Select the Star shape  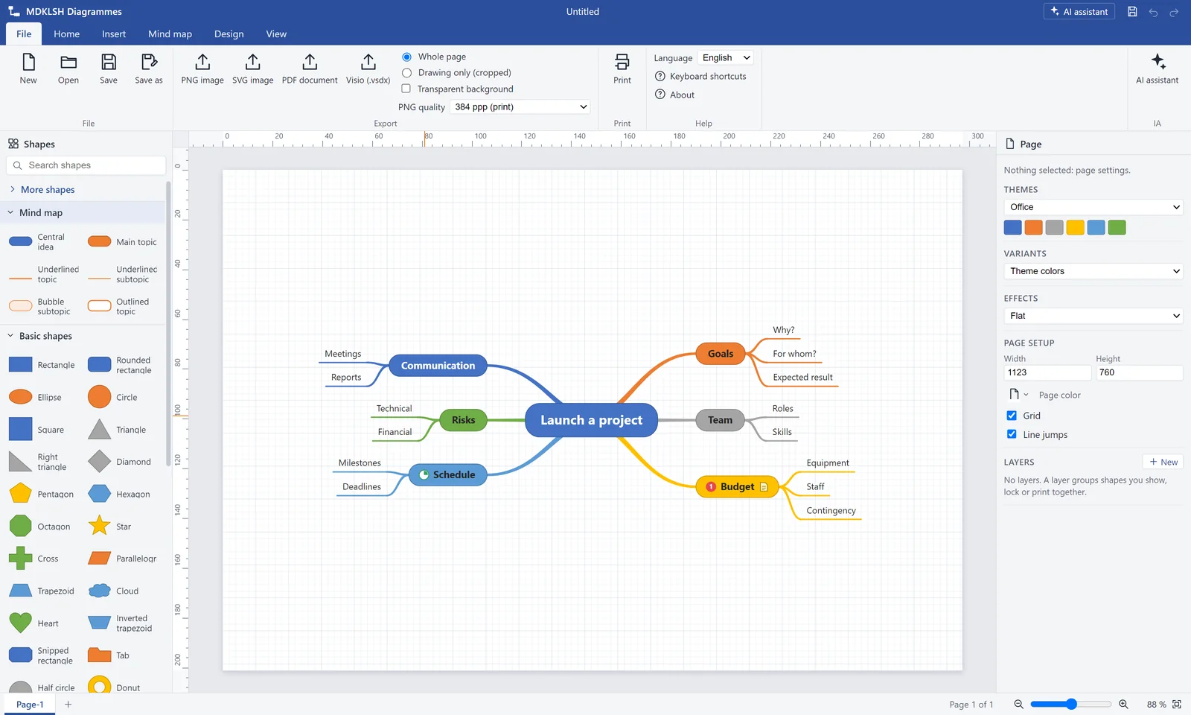tap(99, 526)
